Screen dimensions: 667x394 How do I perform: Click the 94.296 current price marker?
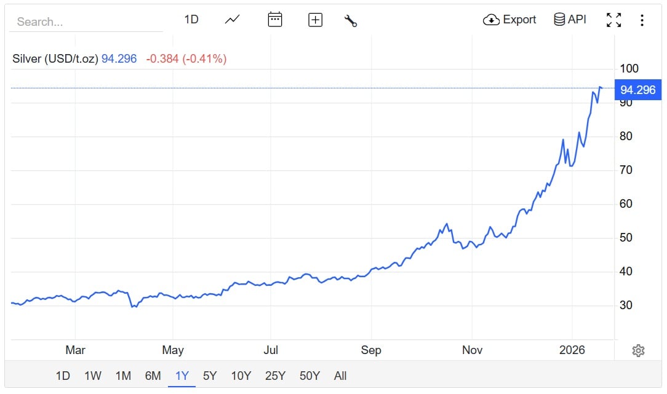pyautogui.click(x=637, y=90)
